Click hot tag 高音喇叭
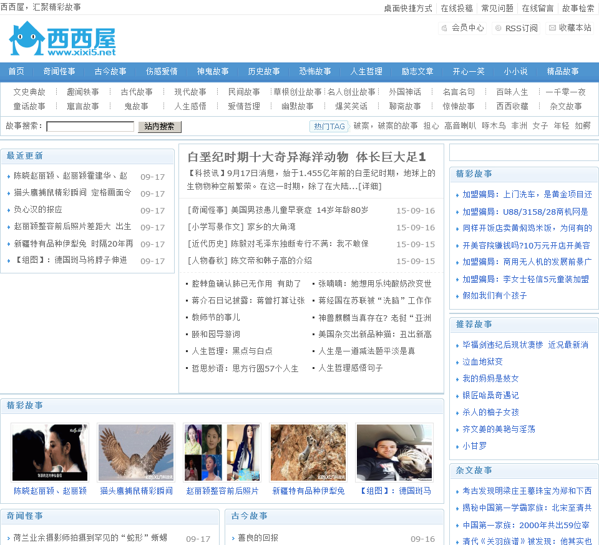 (x=460, y=125)
